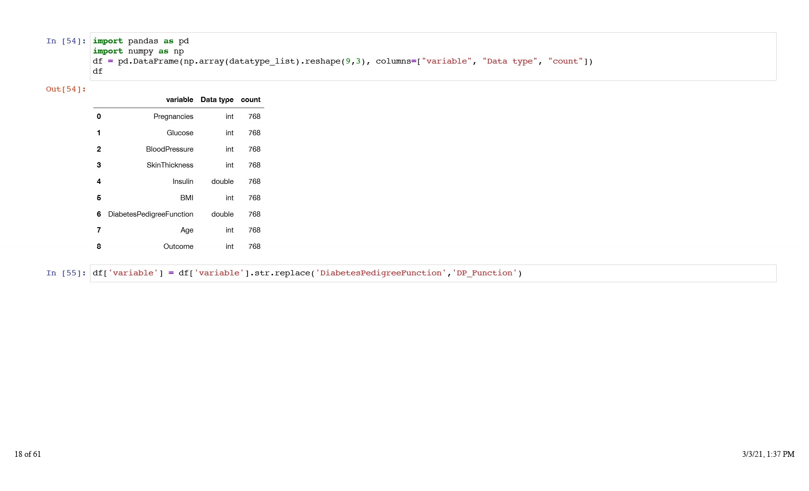Image resolution: width=809 pixels, height=491 pixels.
Task: Click the BMI variable cell
Action: point(186,198)
